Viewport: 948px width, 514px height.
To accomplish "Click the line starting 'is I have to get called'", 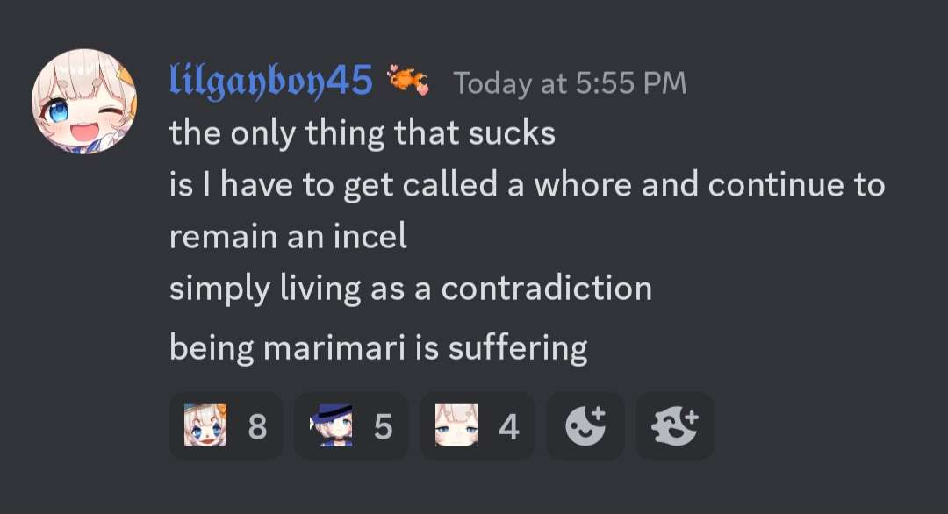I will click(528, 185).
